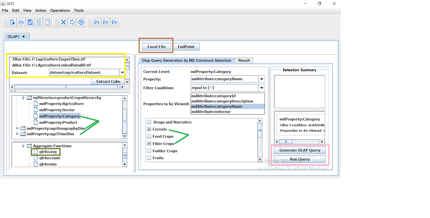The image size is (430, 218).
Task: Click the open folder icon next to new file
Action: [x=21, y=22]
